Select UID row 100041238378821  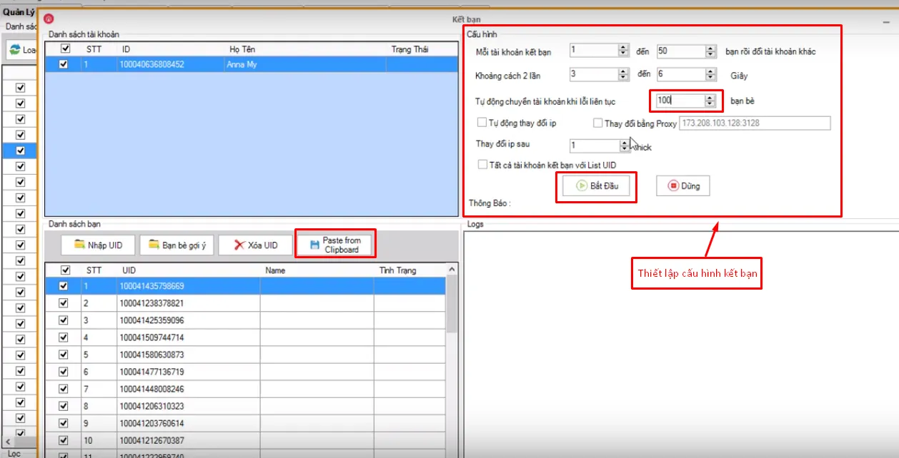pyautogui.click(x=152, y=303)
